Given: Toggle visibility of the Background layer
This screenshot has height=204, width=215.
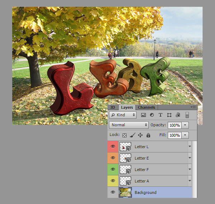Looking at the screenshot, I should (x=113, y=193).
